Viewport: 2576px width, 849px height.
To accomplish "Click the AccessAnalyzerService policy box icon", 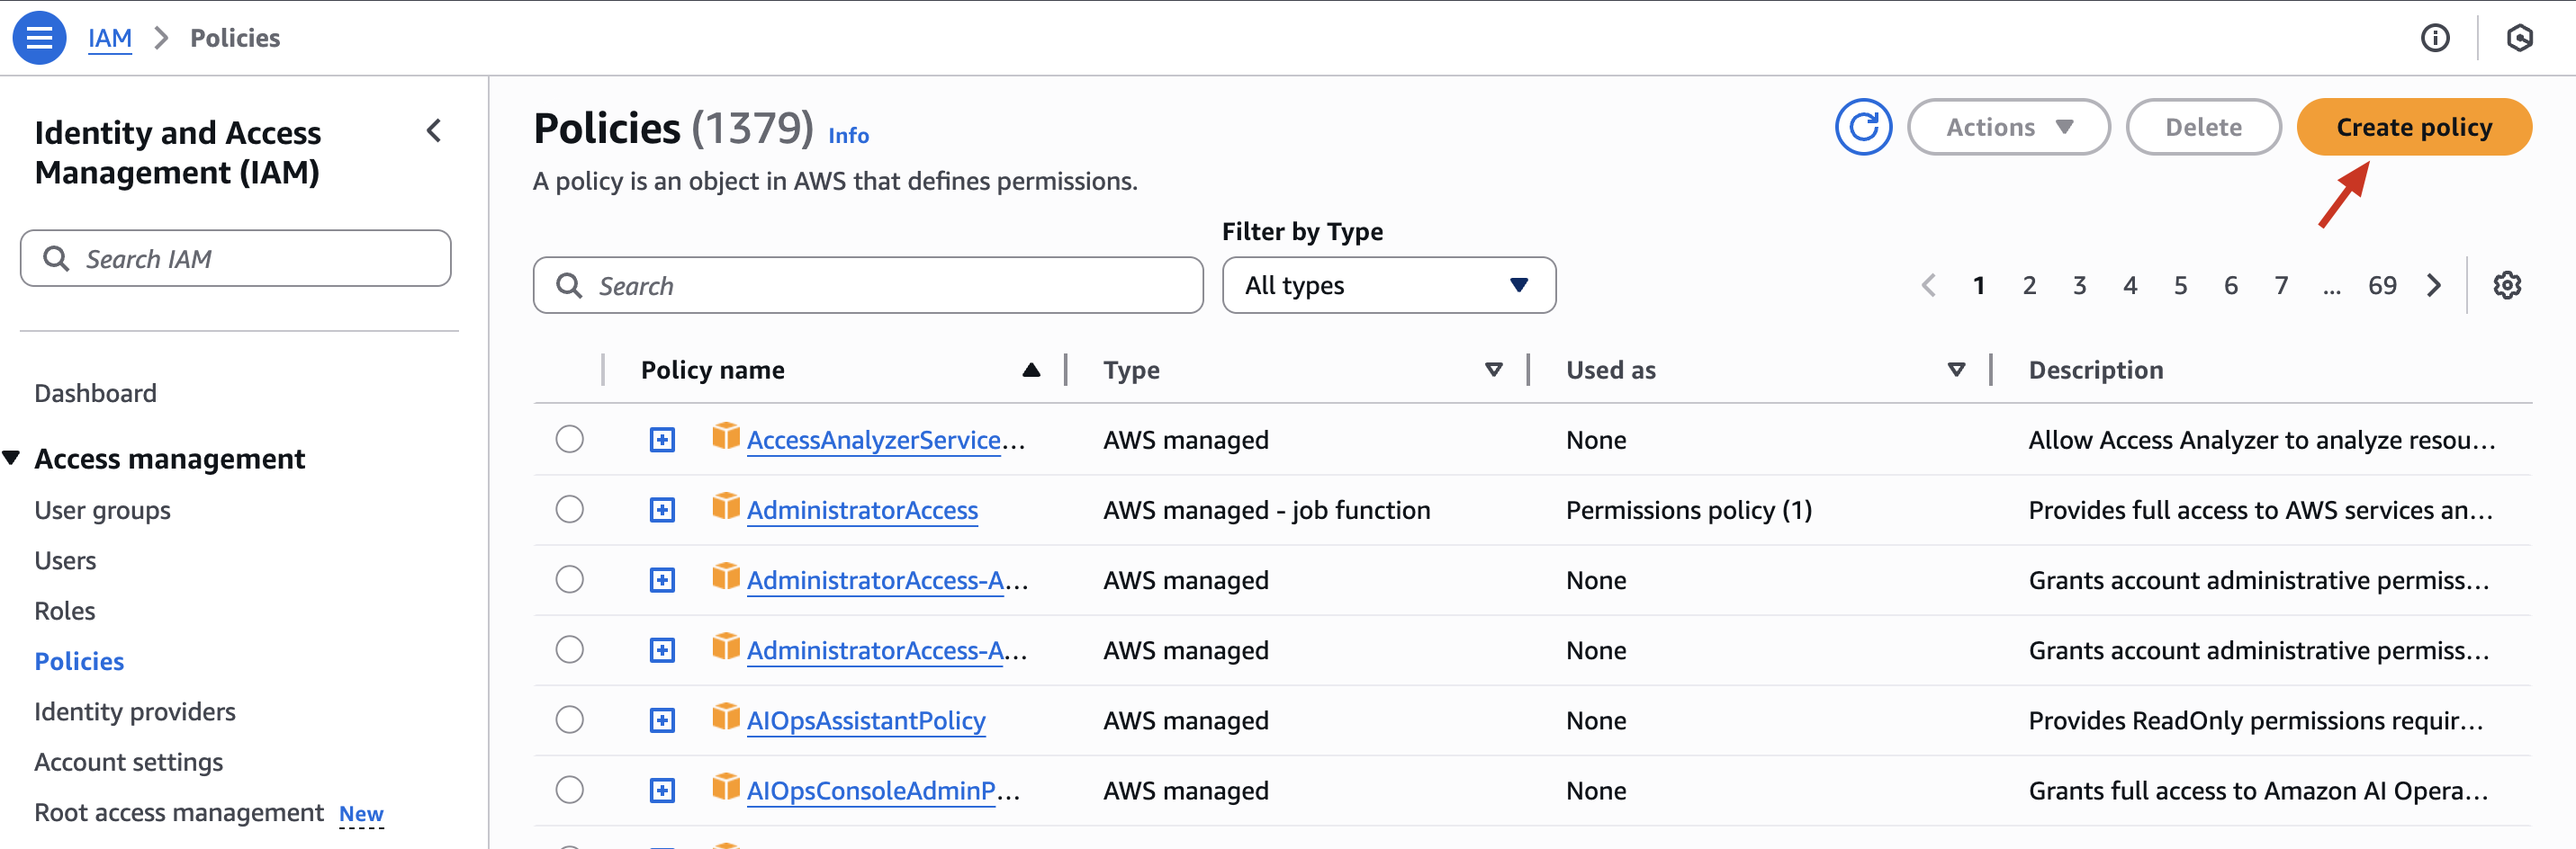I will pyautogui.click(x=726, y=436).
